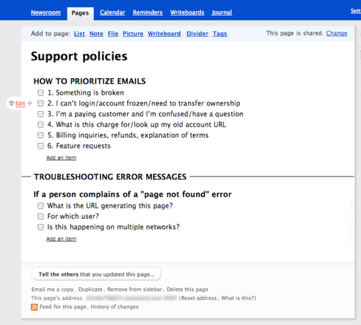
Task: Add a List to the page
Action: (79, 33)
